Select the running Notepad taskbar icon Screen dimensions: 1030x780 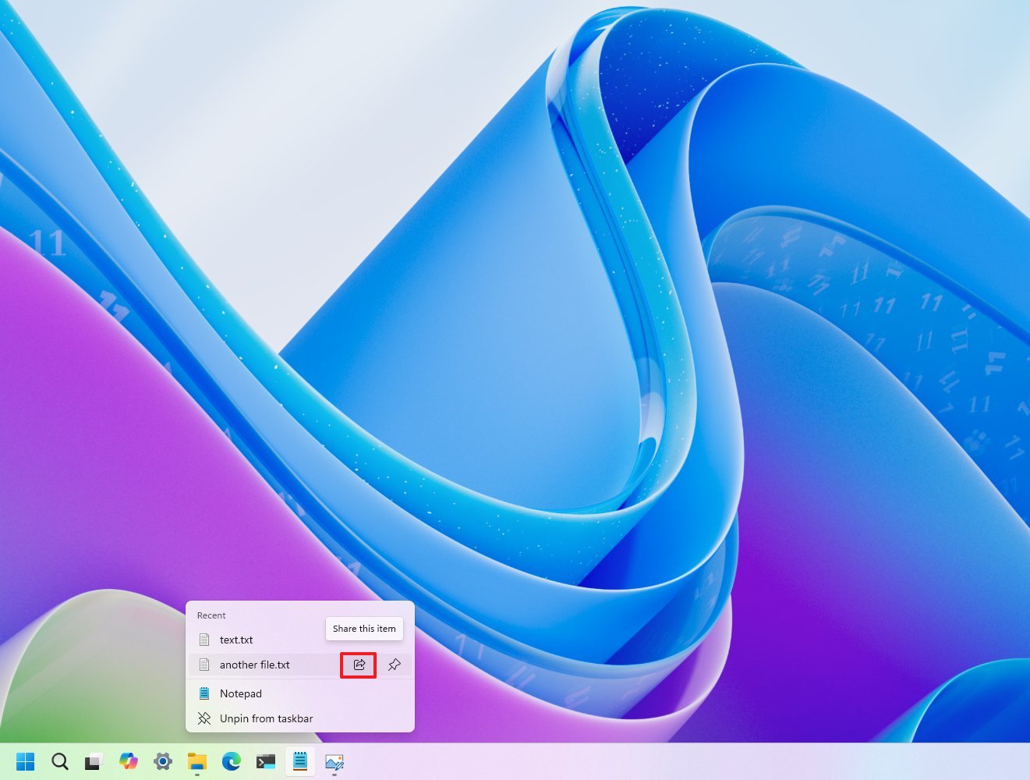click(x=300, y=760)
